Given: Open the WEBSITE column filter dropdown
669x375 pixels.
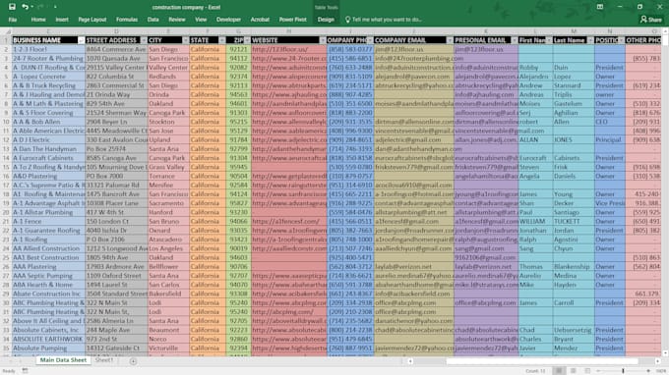Looking at the screenshot, I should click(x=323, y=40).
